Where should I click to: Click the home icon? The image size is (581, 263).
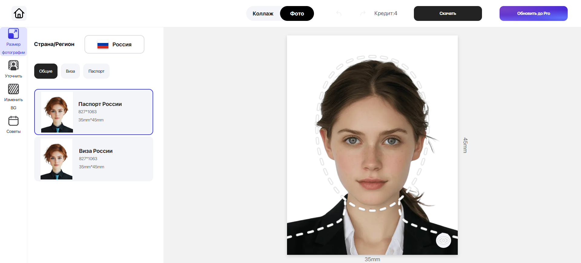[x=19, y=13]
